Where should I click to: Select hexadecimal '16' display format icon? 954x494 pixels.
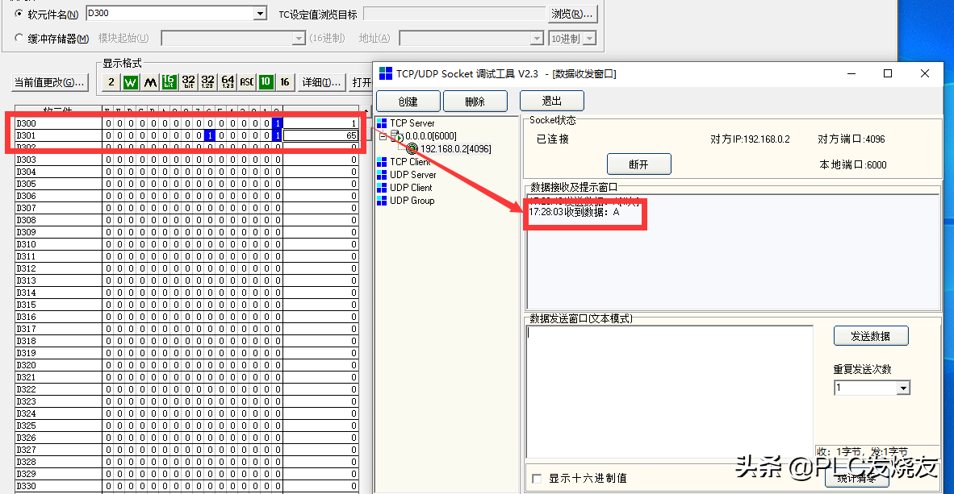[285, 82]
